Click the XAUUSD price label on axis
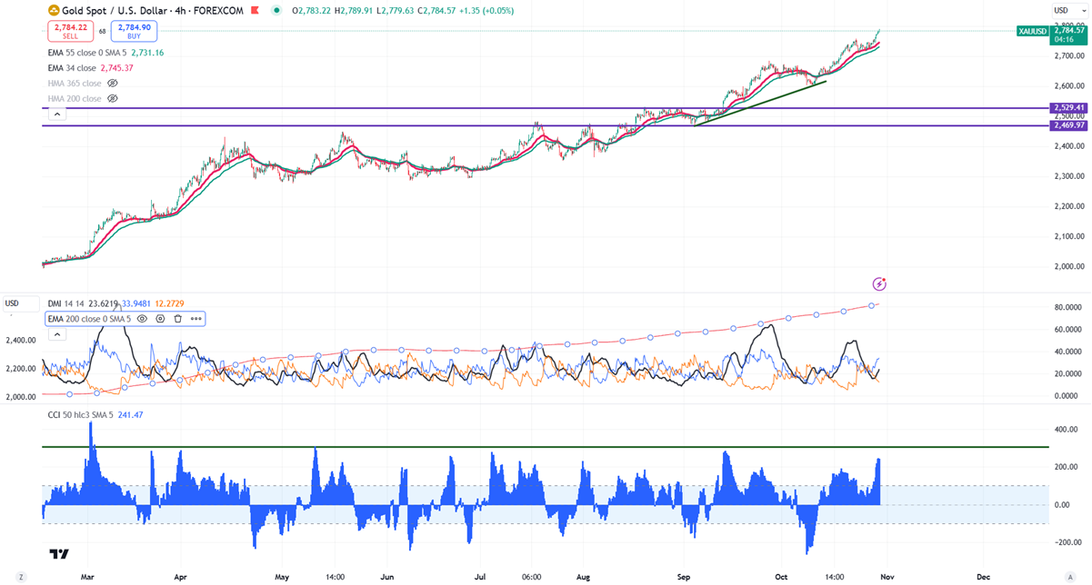This screenshot has width=1092, height=585. [1032, 31]
